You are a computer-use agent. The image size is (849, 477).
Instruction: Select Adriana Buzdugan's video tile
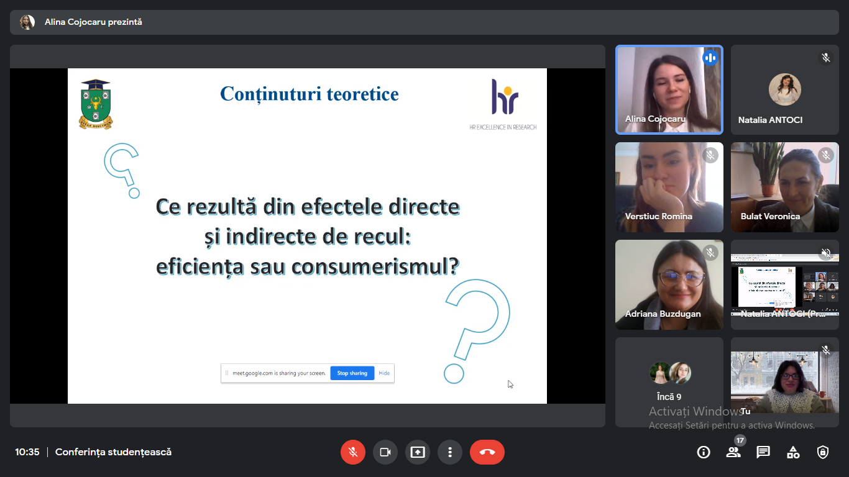click(669, 284)
